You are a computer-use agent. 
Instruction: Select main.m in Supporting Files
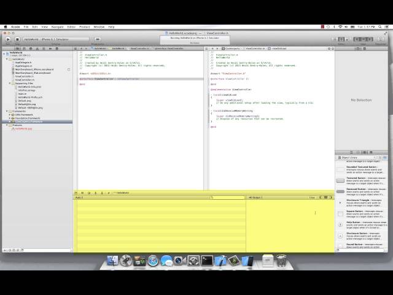coord(22,94)
